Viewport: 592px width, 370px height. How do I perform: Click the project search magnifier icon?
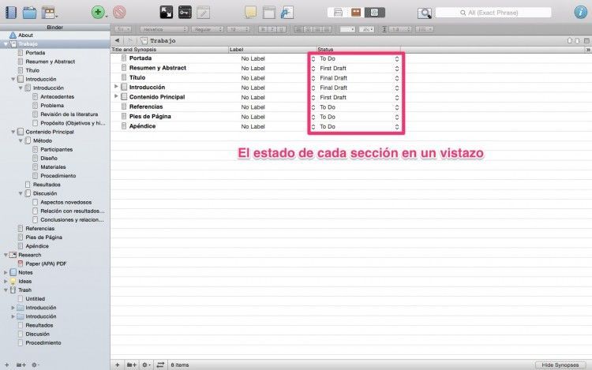pos(425,13)
